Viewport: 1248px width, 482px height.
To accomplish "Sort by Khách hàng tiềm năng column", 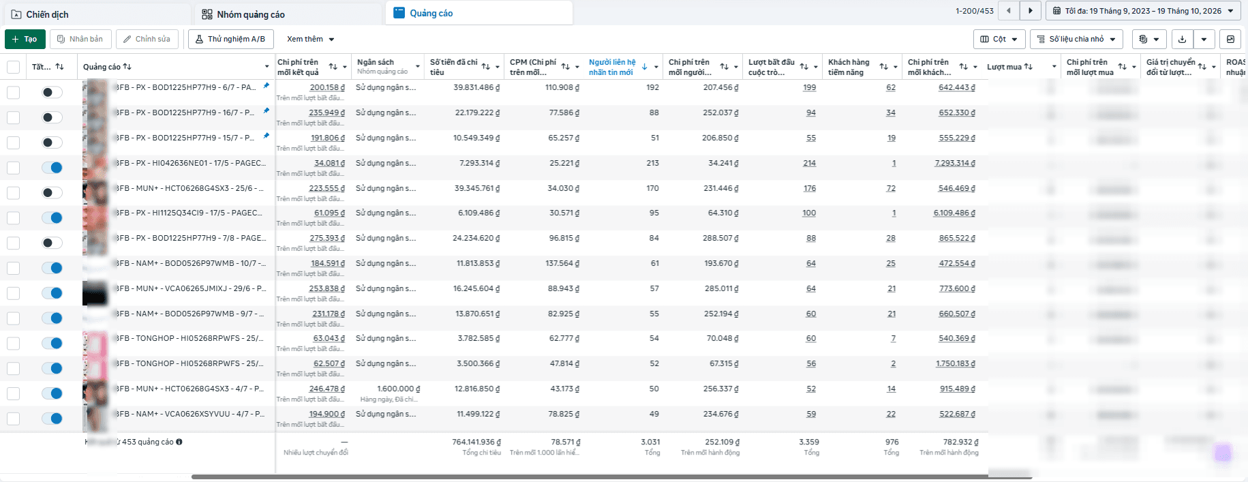I will 884,67.
